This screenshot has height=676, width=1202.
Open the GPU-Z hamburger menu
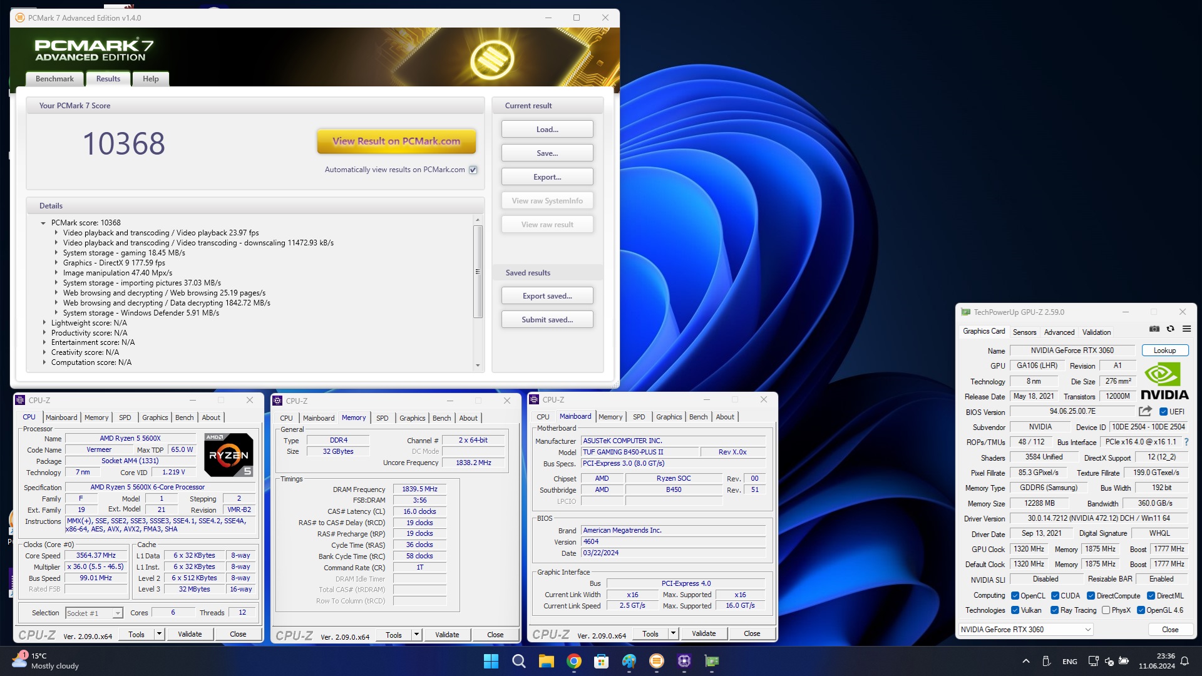coord(1186,329)
